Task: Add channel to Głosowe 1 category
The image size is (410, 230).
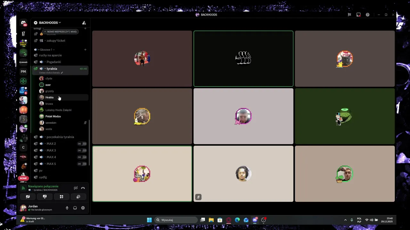Action: point(85,50)
